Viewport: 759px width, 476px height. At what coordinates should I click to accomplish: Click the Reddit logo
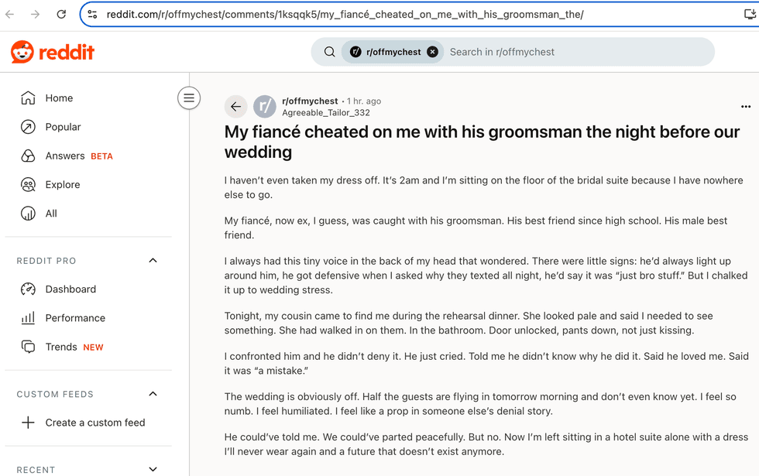[x=53, y=52]
